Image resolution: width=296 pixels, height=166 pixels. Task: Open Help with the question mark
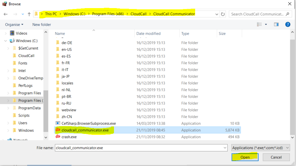[x=288, y=25]
